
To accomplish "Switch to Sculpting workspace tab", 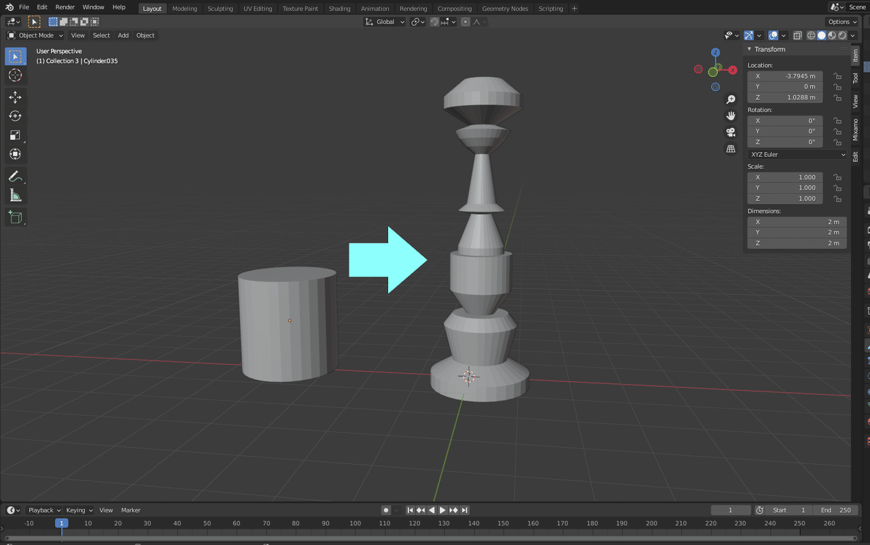I will [220, 8].
